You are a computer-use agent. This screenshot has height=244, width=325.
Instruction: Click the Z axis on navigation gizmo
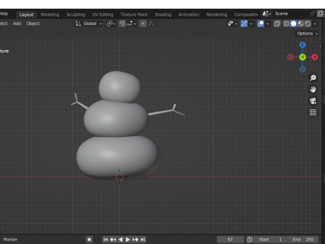(x=303, y=45)
